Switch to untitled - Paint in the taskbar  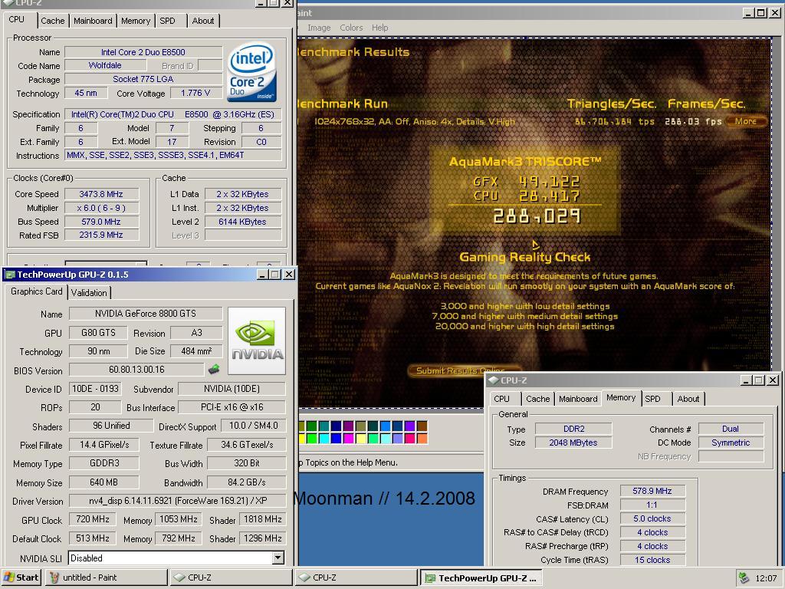pyautogui.click(x=106, y=577)
